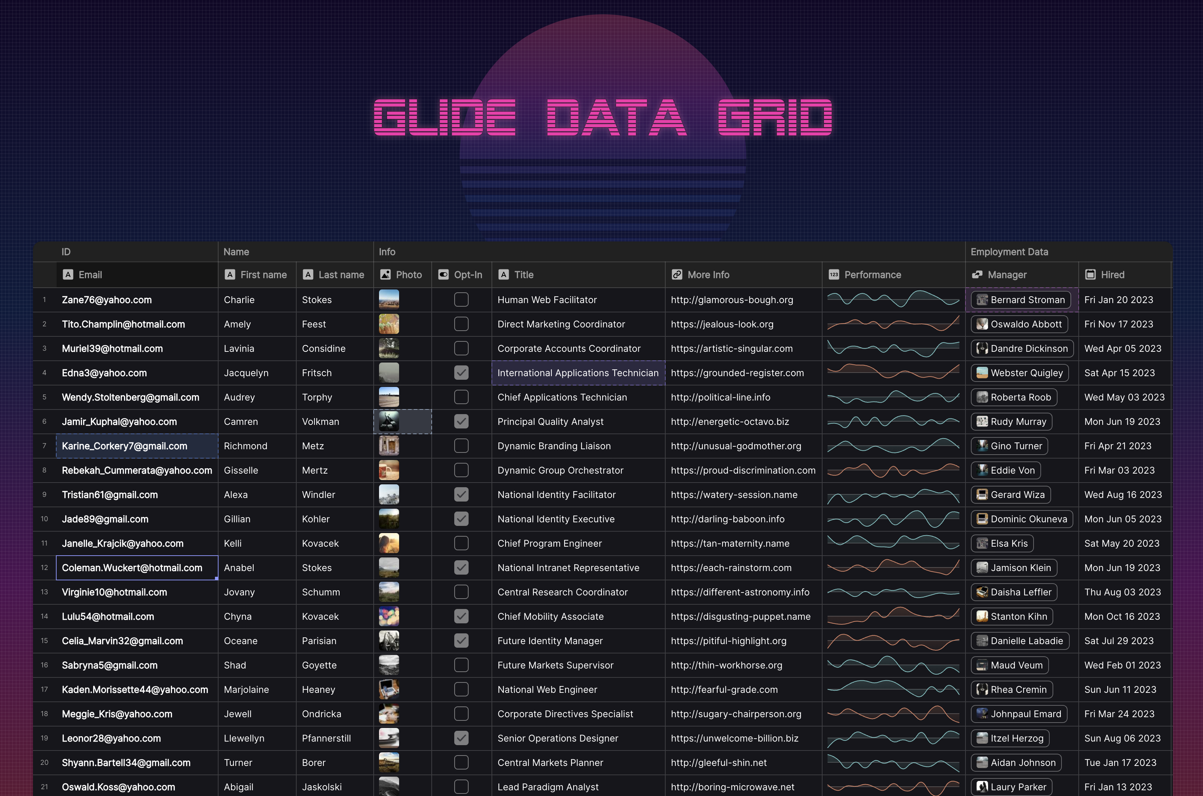Click the Opt-In column header icon
Viewport: 1203px width, 796px height.
coord(444,274)
